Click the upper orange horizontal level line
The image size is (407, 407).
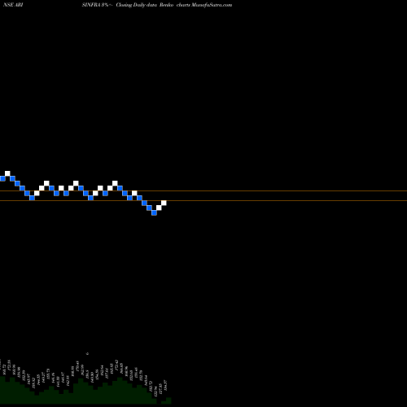tap(203, 191)
